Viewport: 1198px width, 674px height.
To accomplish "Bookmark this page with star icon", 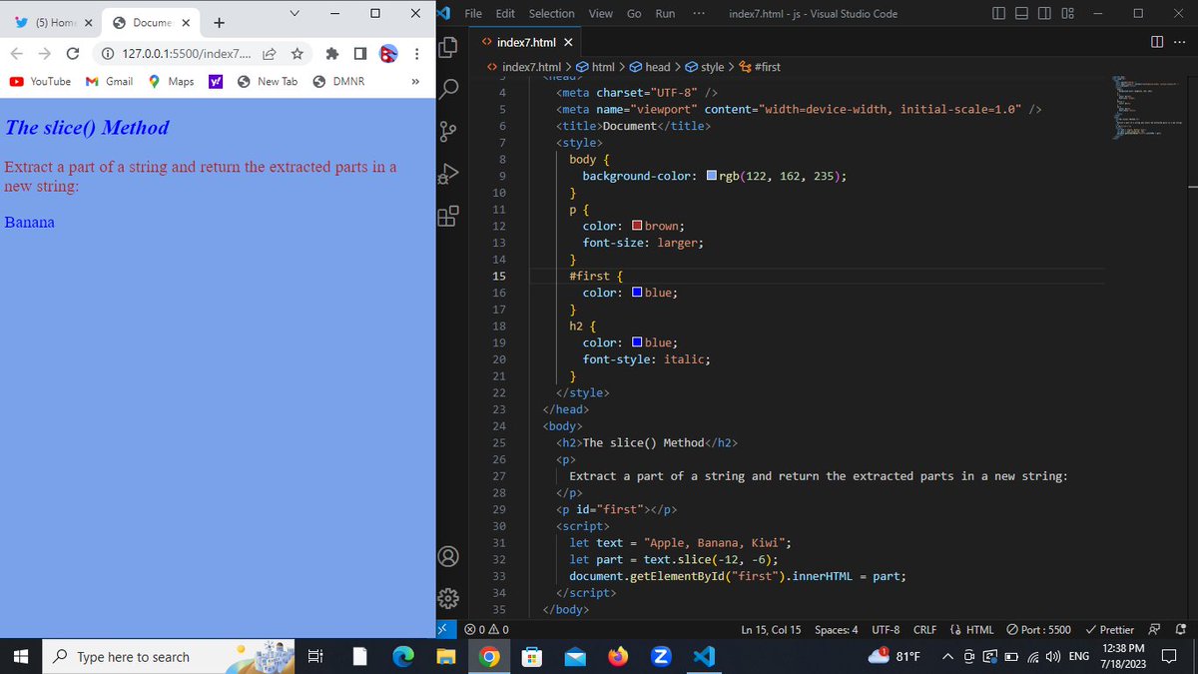I will (x=297, y=53).
